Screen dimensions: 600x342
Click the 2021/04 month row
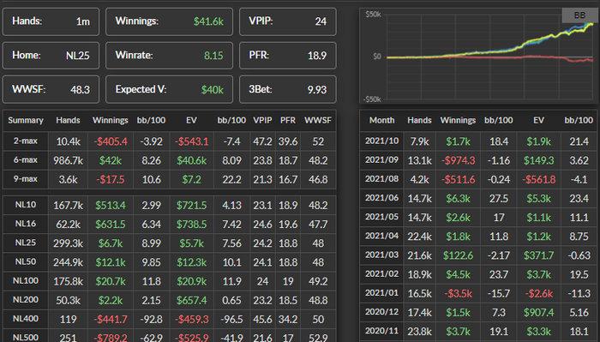(478, 236)
